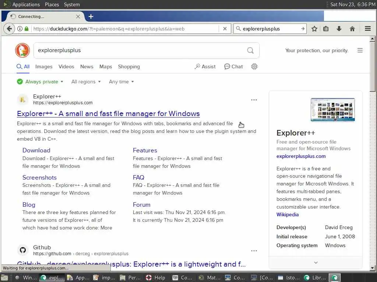Screen dimensions: 377x282
Task: Expand the Explorer++ info panel chevron
Action: [316, 263]
